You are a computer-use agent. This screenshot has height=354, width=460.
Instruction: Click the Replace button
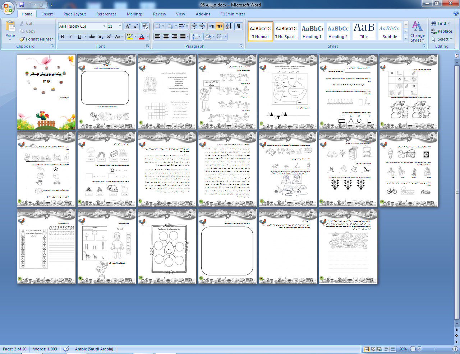[442, 31]
